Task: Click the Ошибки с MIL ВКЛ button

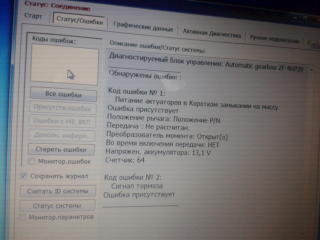Action: tap(62, 121)
